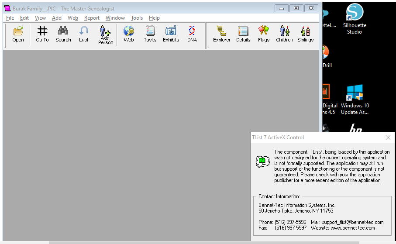Screen dimensions: 396x244
Task: Click the 50 Jericho Tpke address line
Action: 296,211
